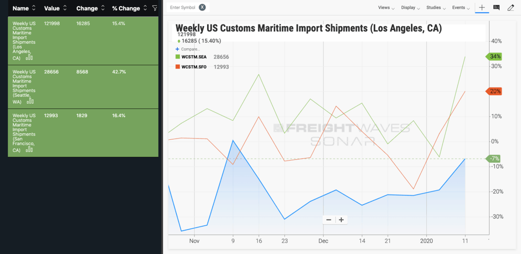
Task: Open chart icon for San Francisco row
Action: click(30, 149)
